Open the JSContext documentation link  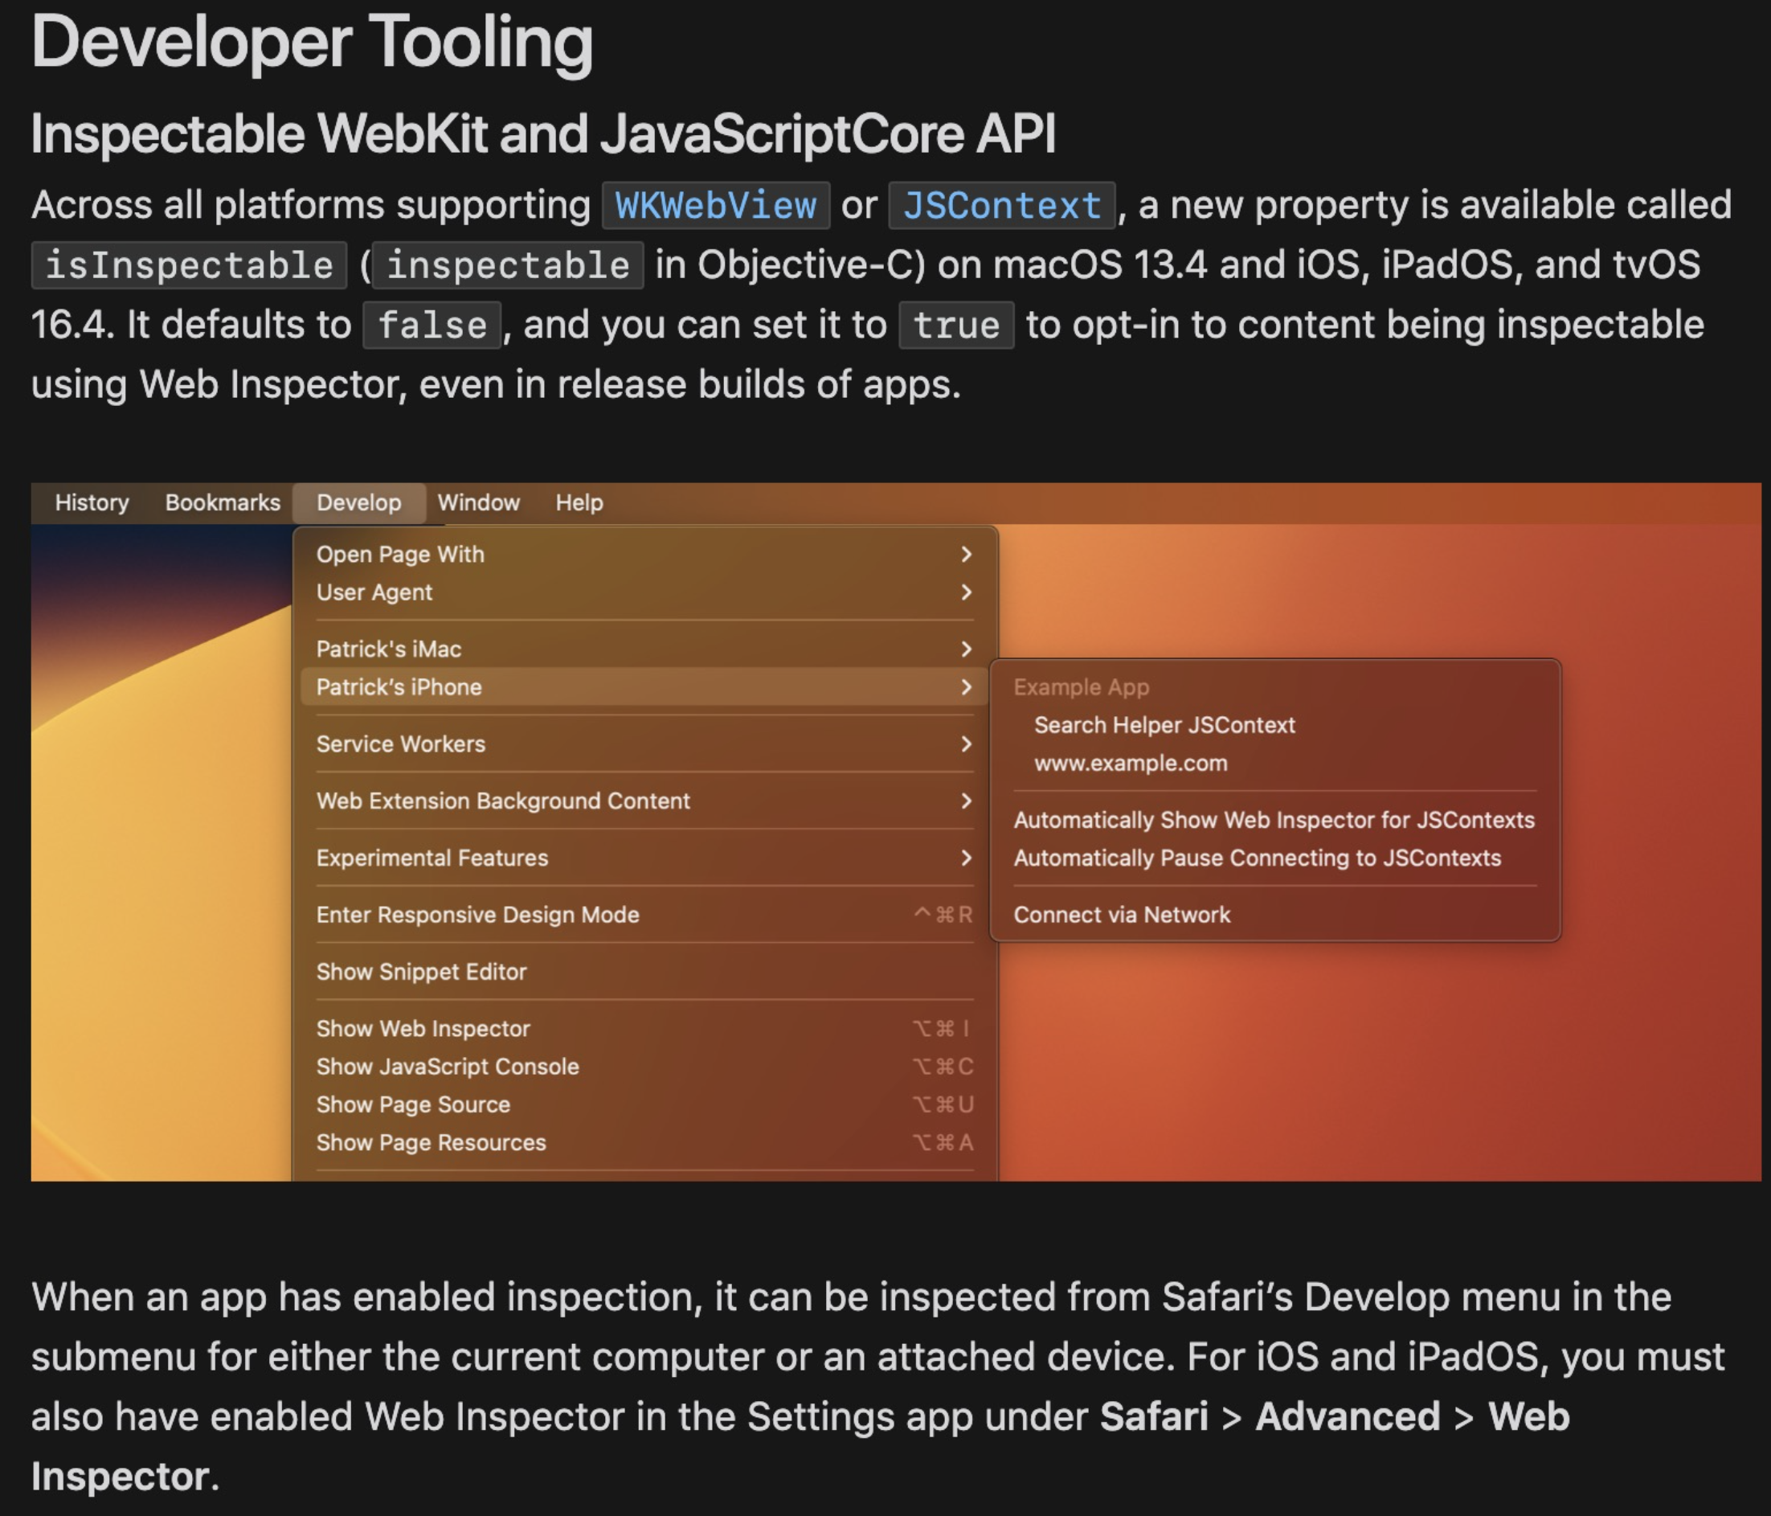[x=1002, y=205]
